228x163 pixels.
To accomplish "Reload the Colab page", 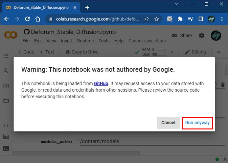I will click(27, 19).
